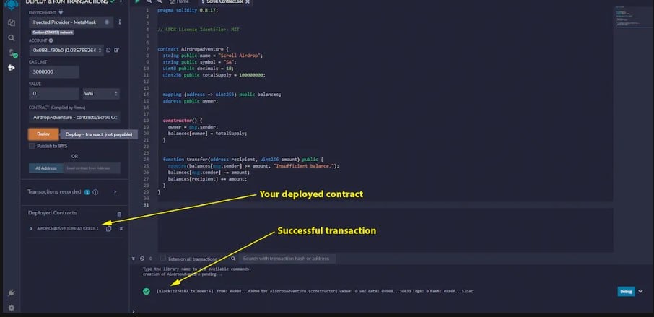Screen dimensions: 654x317
Task: Open the Environment provider dropdown
Action: (71, 22)
